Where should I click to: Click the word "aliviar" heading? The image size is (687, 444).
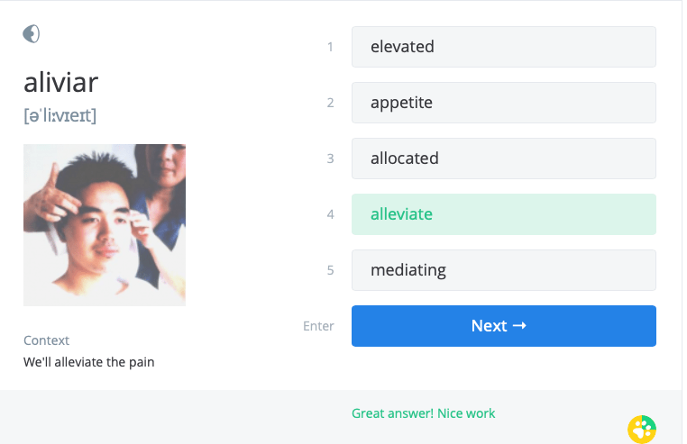(60, 83)
